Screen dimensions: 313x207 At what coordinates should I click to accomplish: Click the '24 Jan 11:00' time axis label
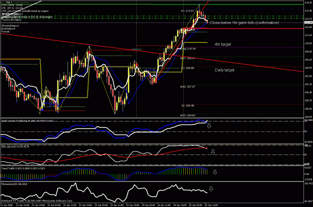[x=164, y=205]
